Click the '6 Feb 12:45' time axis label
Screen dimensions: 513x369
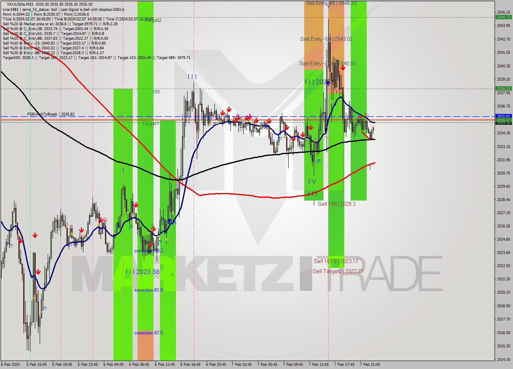[165, 365]
